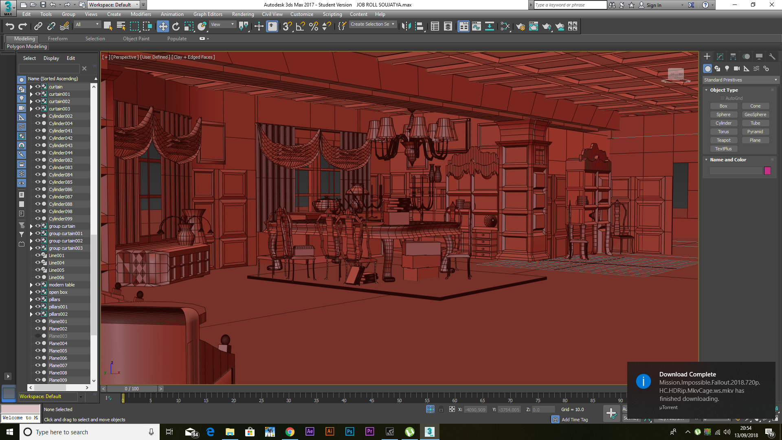Screen dimensions: 782x440
Task: Switch to the Freeform ribbon tab
Action: [x=57, y=39]
